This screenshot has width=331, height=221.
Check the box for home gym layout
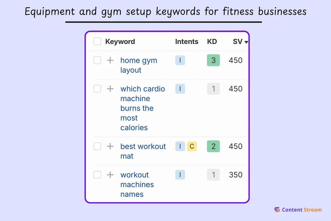pos(97,60)
